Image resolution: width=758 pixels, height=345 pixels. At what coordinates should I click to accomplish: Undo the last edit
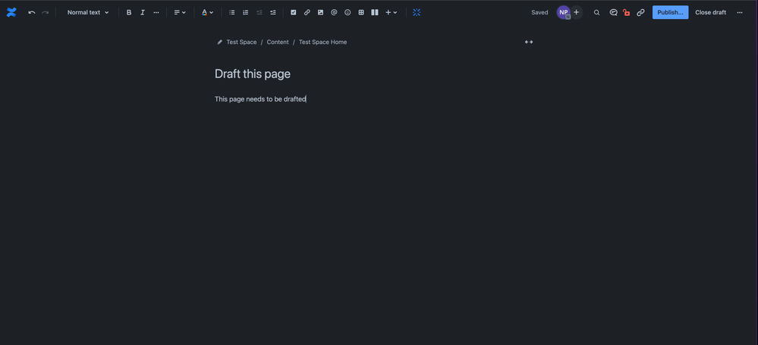pos(31,13)
